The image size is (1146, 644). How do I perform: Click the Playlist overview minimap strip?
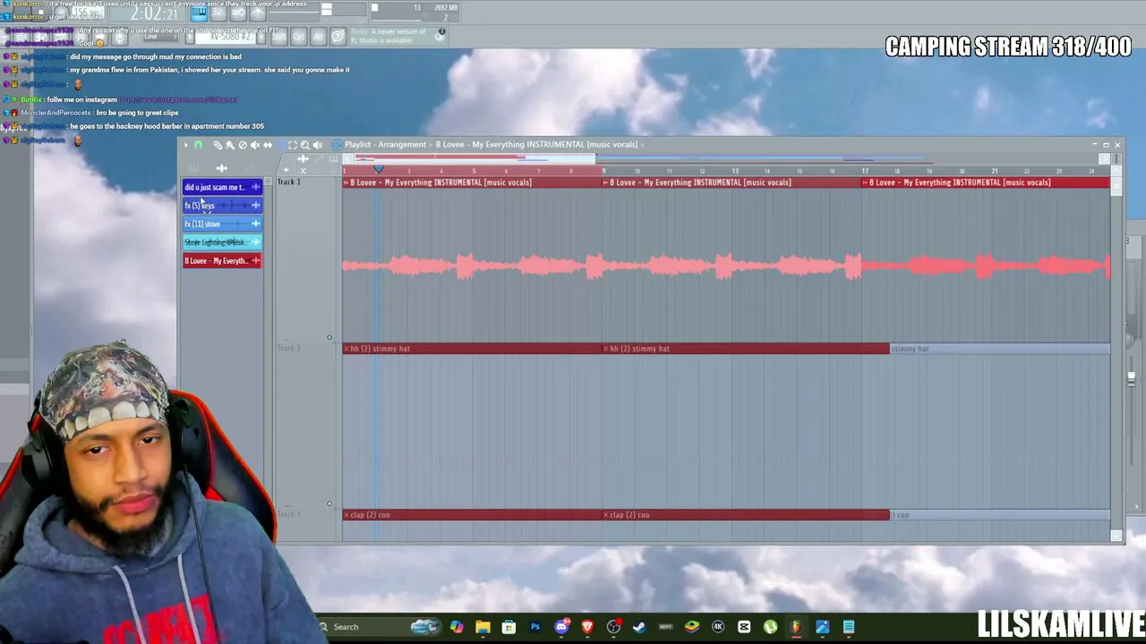tap(725, 159)
